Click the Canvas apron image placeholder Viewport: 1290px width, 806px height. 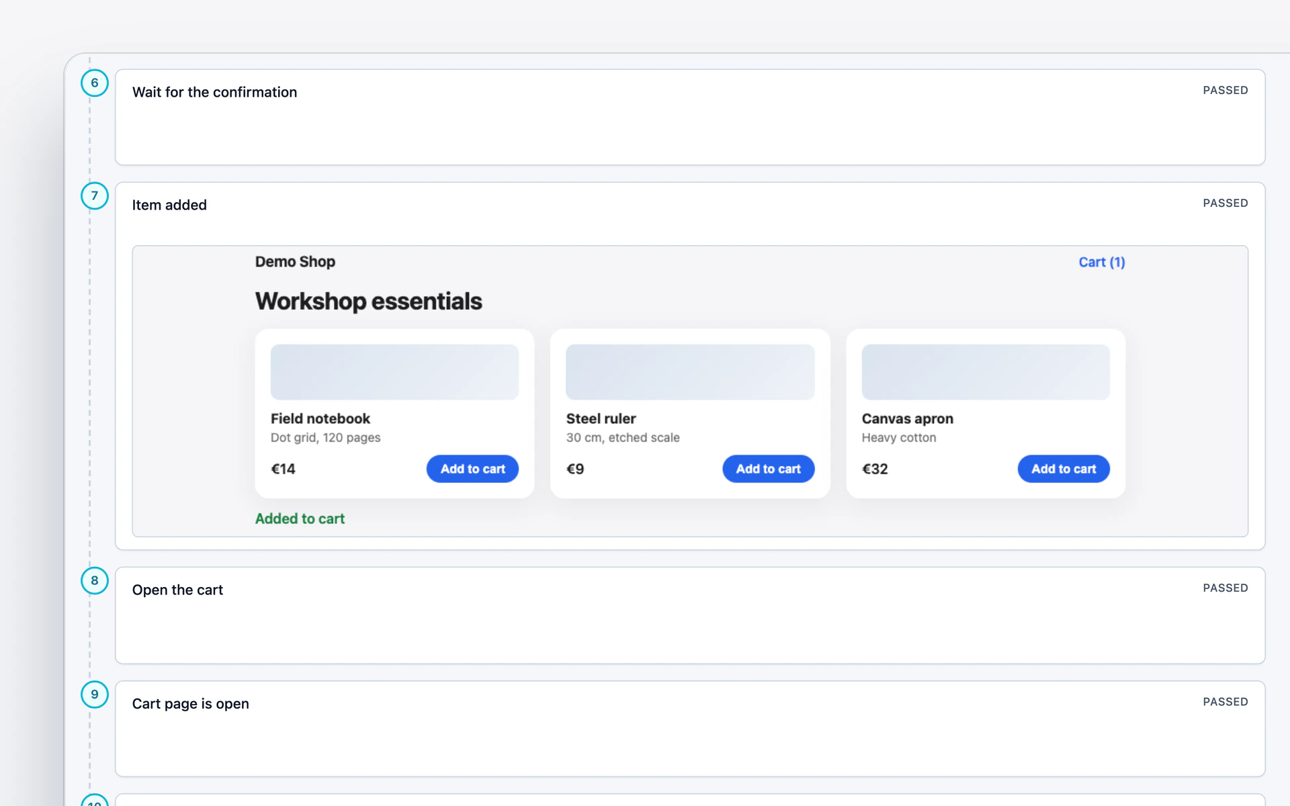point(986,372)
